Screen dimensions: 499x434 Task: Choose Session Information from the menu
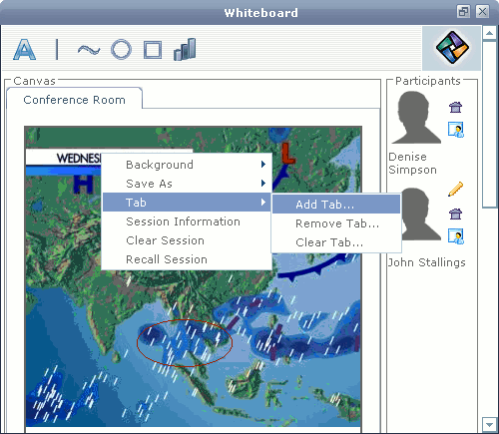click(x=187, y=221)
